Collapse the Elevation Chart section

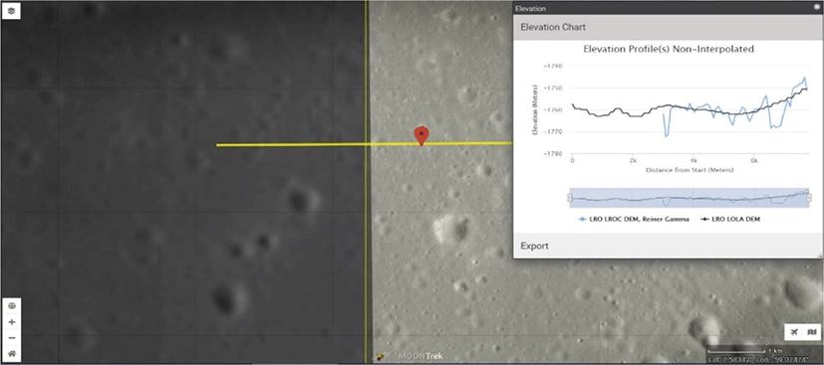tap(667, 27)
